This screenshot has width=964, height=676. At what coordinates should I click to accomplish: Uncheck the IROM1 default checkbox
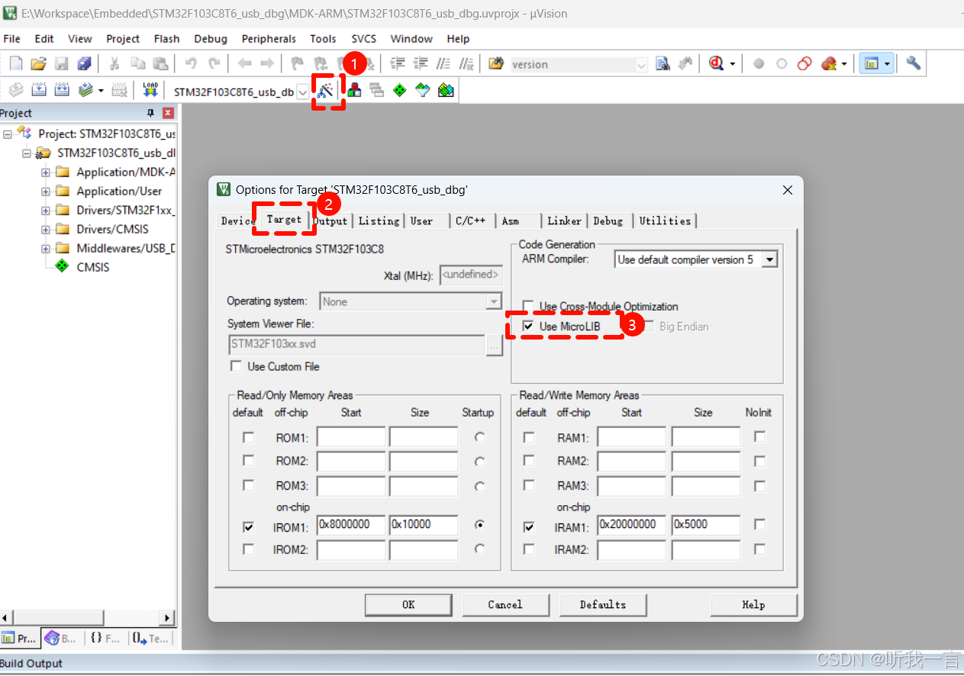click(x=248, y=526)
